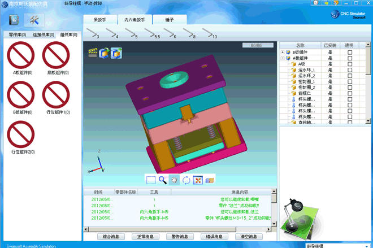373x248 pixels.
Task: Expand the B板组件 tree node
Action: point(283,53)
